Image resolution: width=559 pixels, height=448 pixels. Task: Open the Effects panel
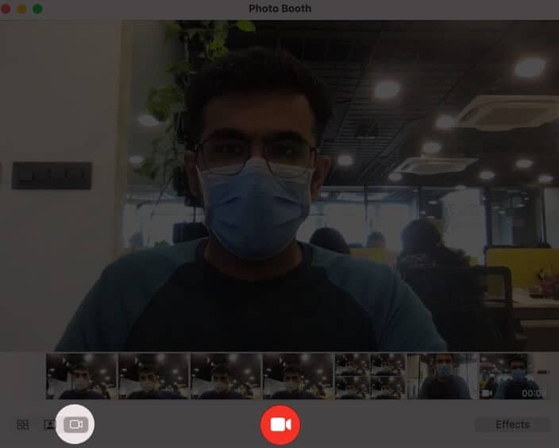tap(512, 425)
